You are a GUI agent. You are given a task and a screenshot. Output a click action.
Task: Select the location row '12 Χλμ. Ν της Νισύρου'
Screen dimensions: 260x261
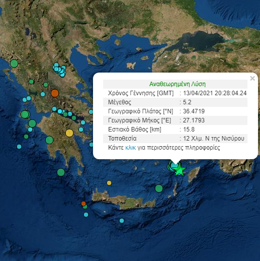[x=175, y=139]
